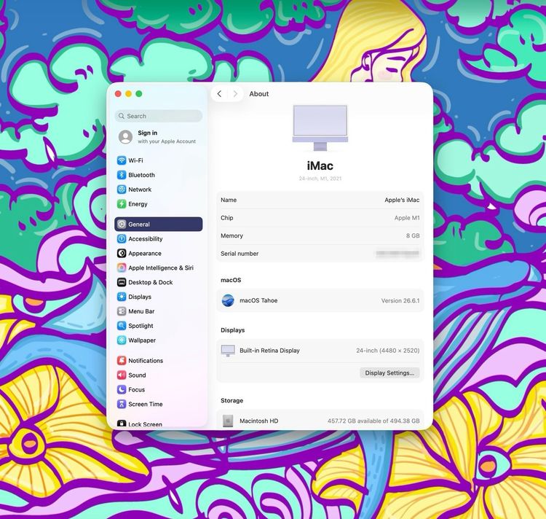Go forward with the right chevron
546x519 pixels.
235,94
